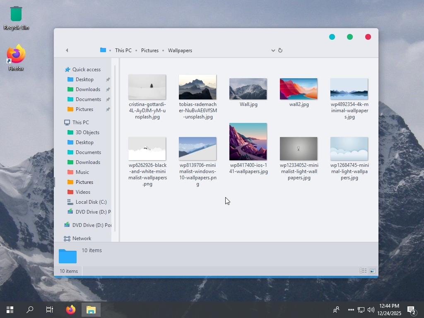Select Pictures in the breadcrumb path
The width and height of the screenshot is (424, 318).
[x=149, y=51]
